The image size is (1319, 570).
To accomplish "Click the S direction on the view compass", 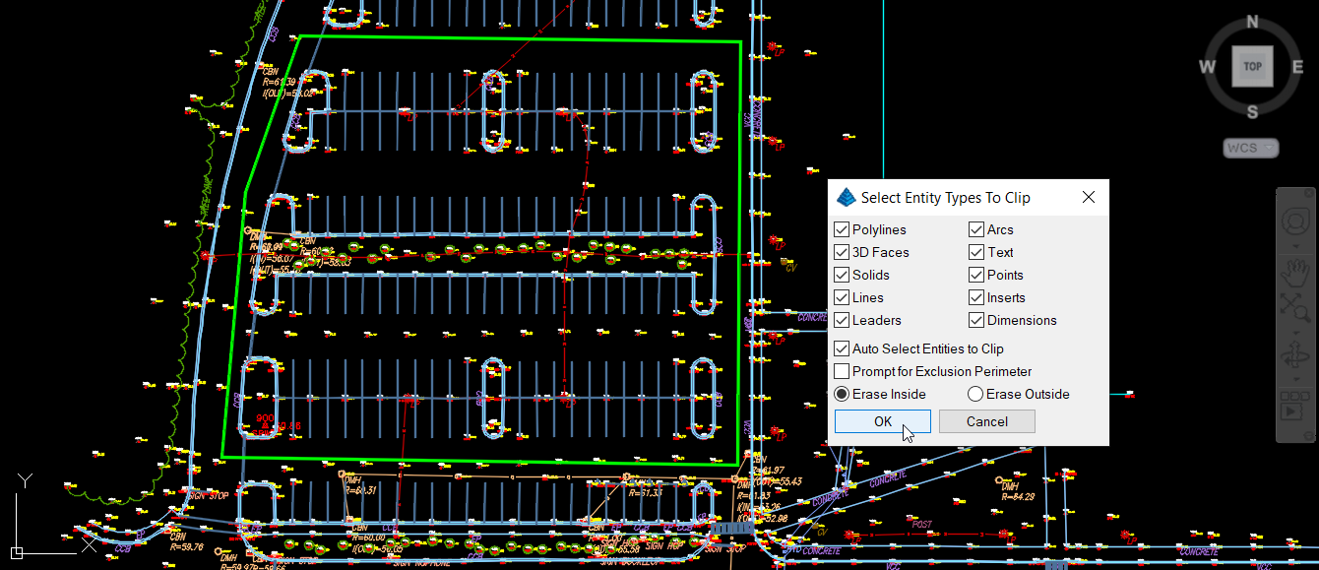I will pyautogui.click(x=1252, y=112).
